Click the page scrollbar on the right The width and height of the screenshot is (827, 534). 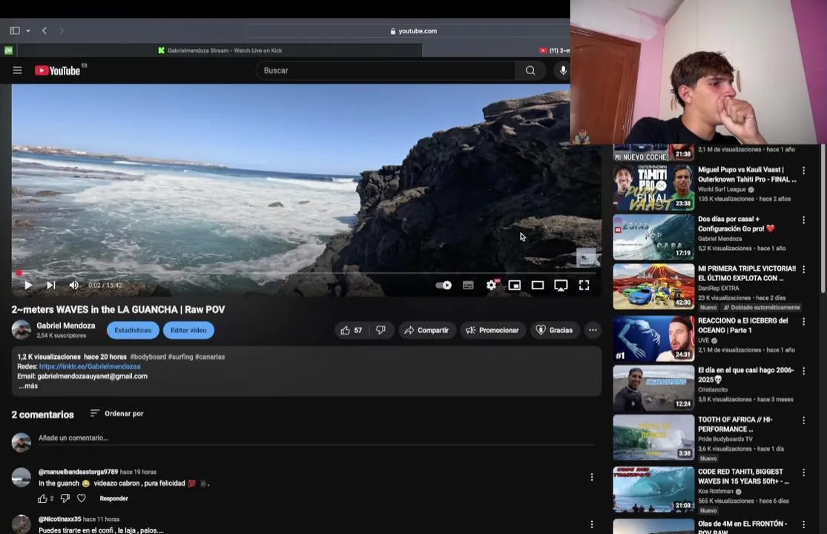tap(823, 219)
